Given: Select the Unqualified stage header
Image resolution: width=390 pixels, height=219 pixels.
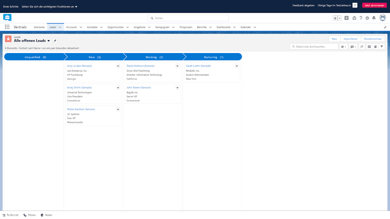Looking at the screenshot, I should click(x=35, y=57).
